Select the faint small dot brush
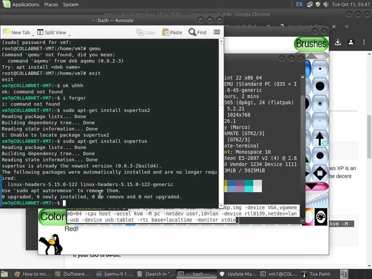This screenshot has width=372, height=279. (320, 121)
